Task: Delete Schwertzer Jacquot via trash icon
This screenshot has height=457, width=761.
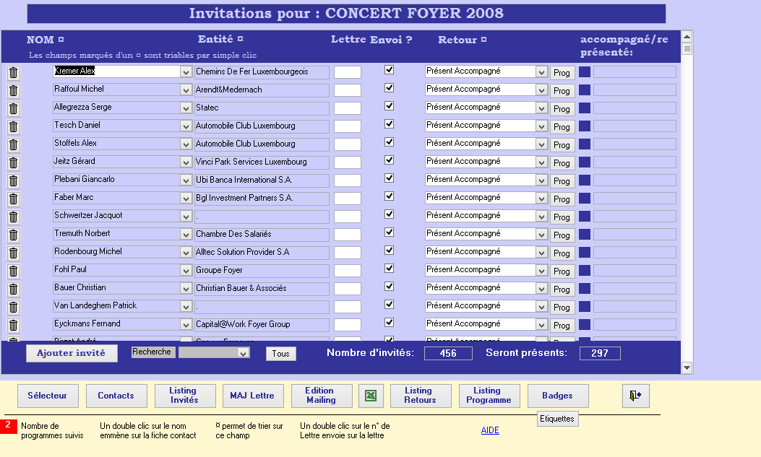Action: click(14, 217)
